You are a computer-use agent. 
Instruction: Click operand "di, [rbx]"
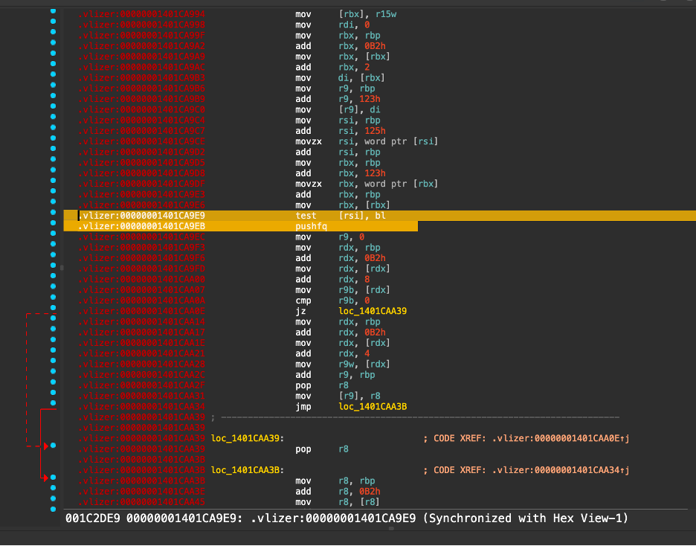point(362,77)
